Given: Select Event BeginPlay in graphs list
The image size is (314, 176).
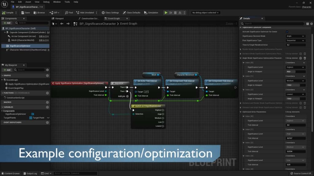Looking at the screenshot, I should click(16, 88).
